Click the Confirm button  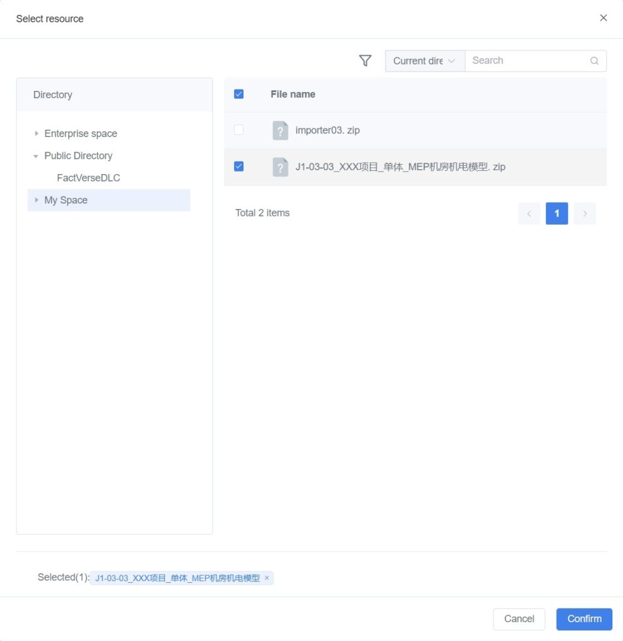click(x=584, y=618)
